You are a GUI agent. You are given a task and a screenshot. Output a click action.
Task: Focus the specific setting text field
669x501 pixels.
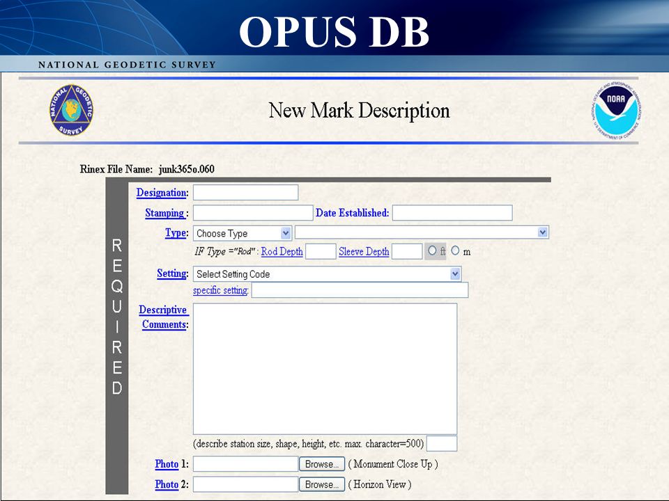pos(360,290)
